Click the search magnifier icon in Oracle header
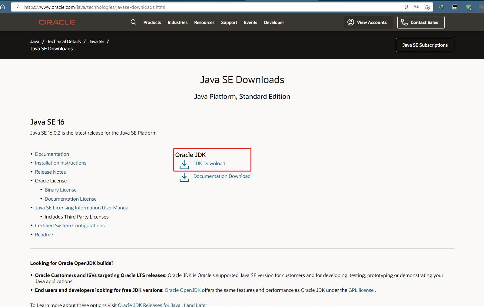The height and width of the screenshot is (307, 484). 133,22
